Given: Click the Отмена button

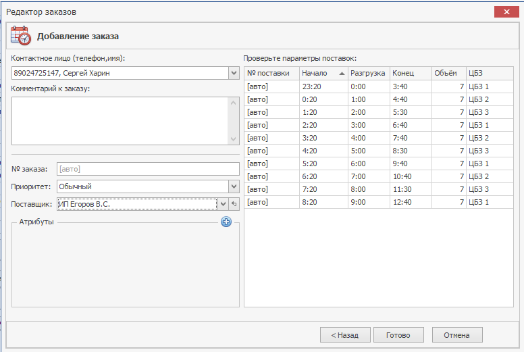Looking at the screenshot, I should pyautogui.click(x=456, y=334).
